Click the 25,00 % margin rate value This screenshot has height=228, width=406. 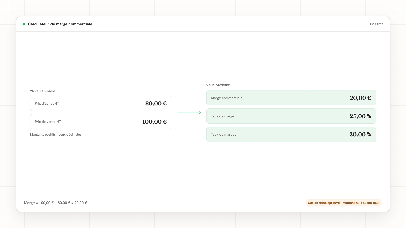click(x=360, y=116)
